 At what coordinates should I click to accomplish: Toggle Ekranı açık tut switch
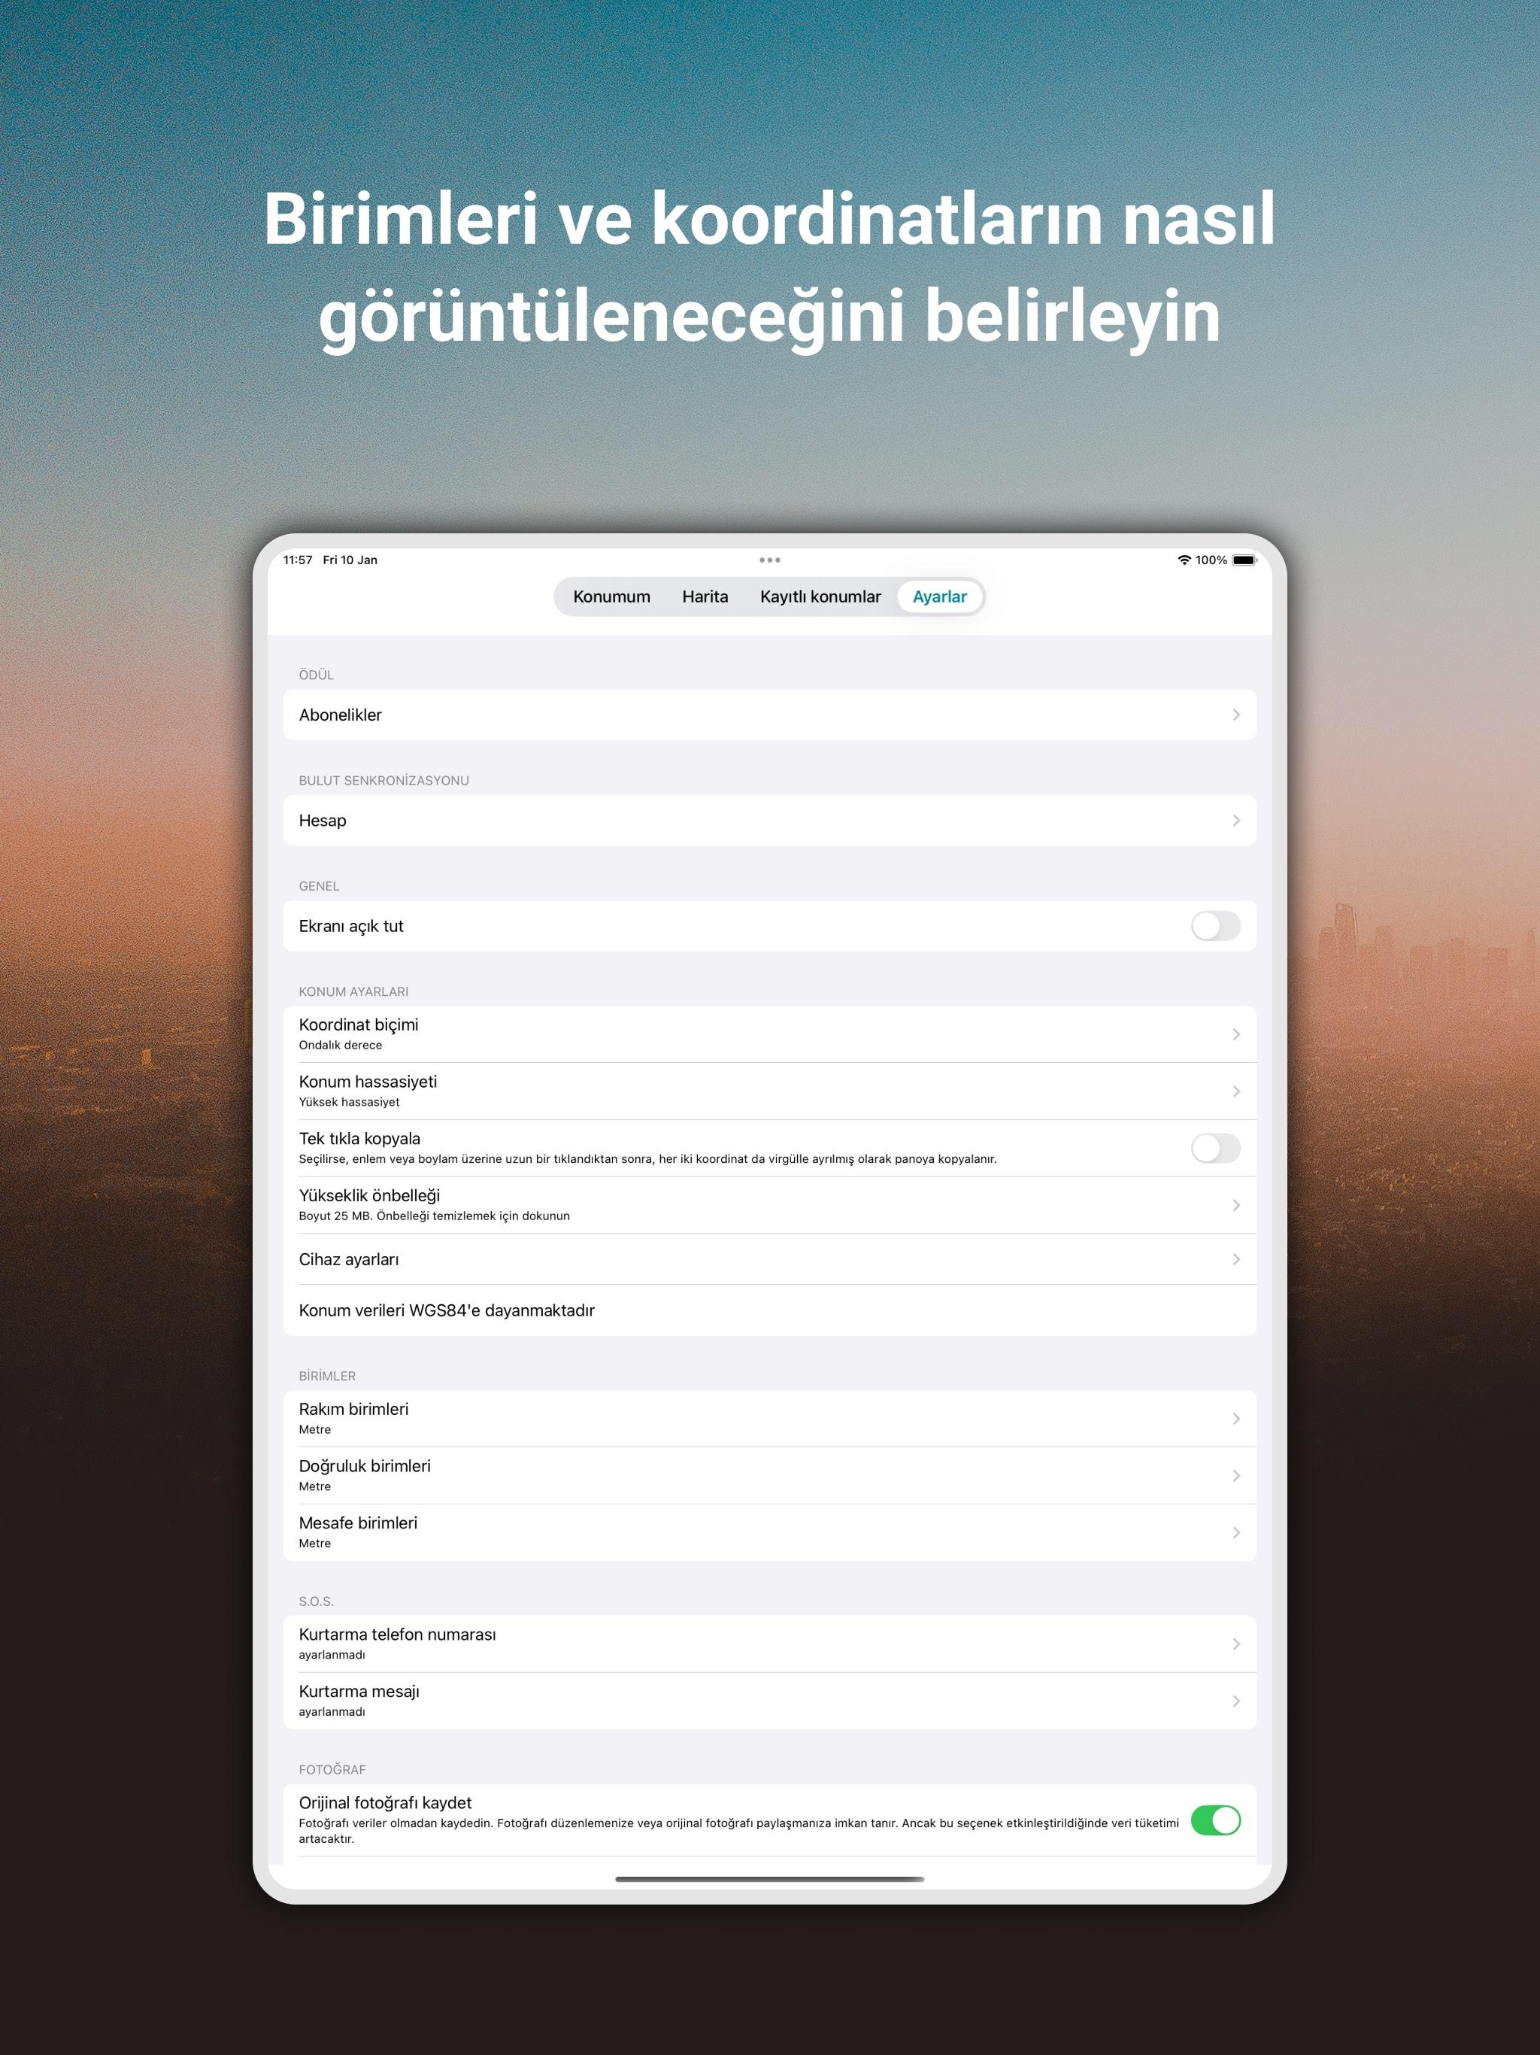coord(1215,926)
